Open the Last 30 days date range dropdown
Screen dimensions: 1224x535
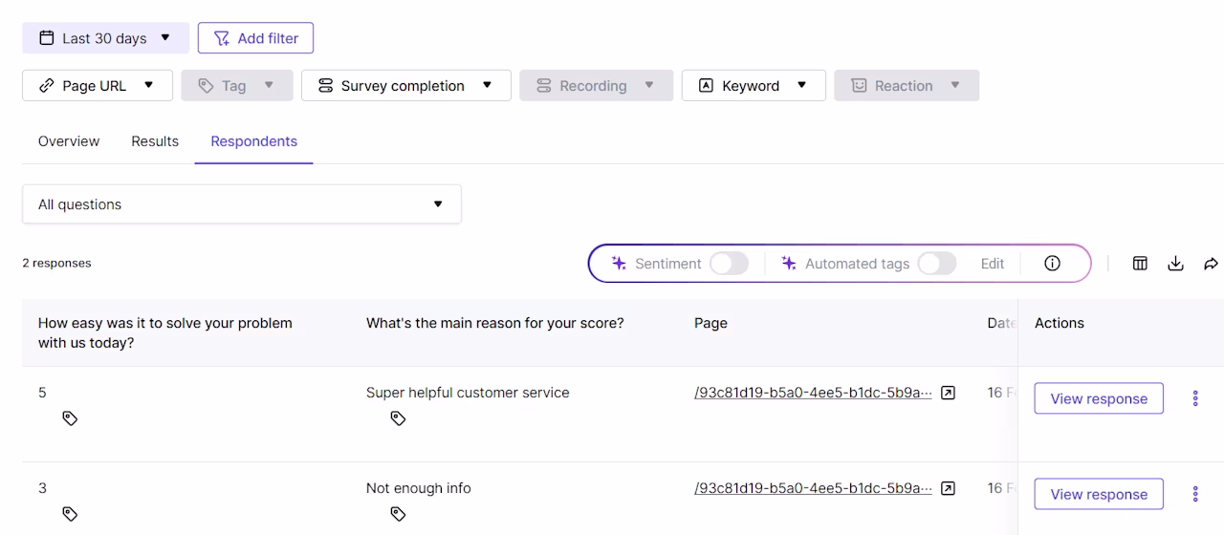pos(105,38)
